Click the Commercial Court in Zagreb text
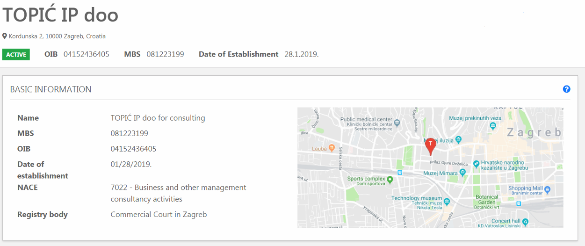 tap(159, 215)
